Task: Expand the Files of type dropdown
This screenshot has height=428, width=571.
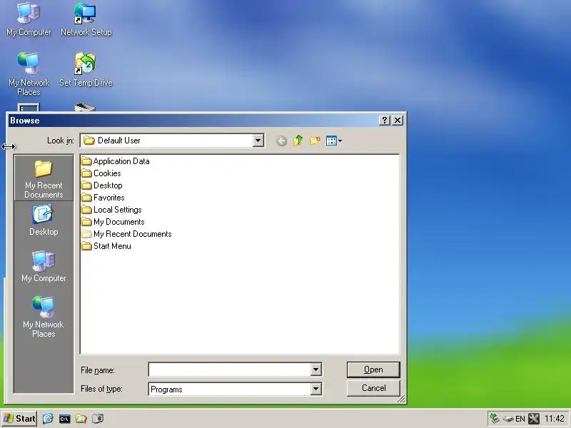Action: 315,389
